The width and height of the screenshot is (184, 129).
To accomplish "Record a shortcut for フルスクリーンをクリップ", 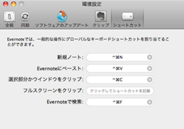I will (120, 91).
